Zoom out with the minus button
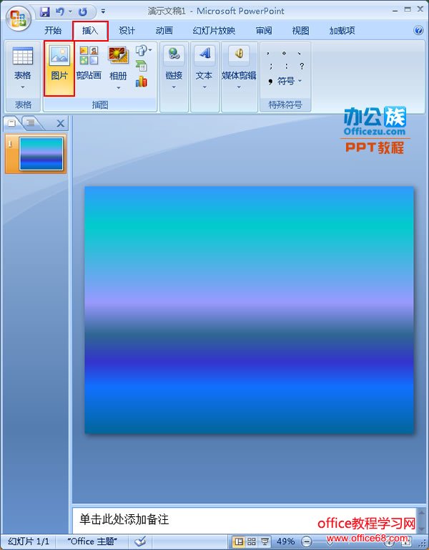 coord(307,541)
